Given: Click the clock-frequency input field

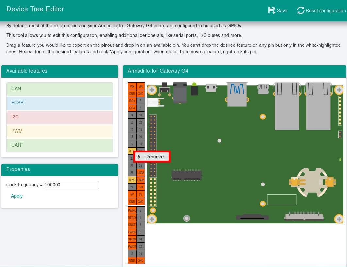Looking at the screenshot, I should click(x=71, y=185).
